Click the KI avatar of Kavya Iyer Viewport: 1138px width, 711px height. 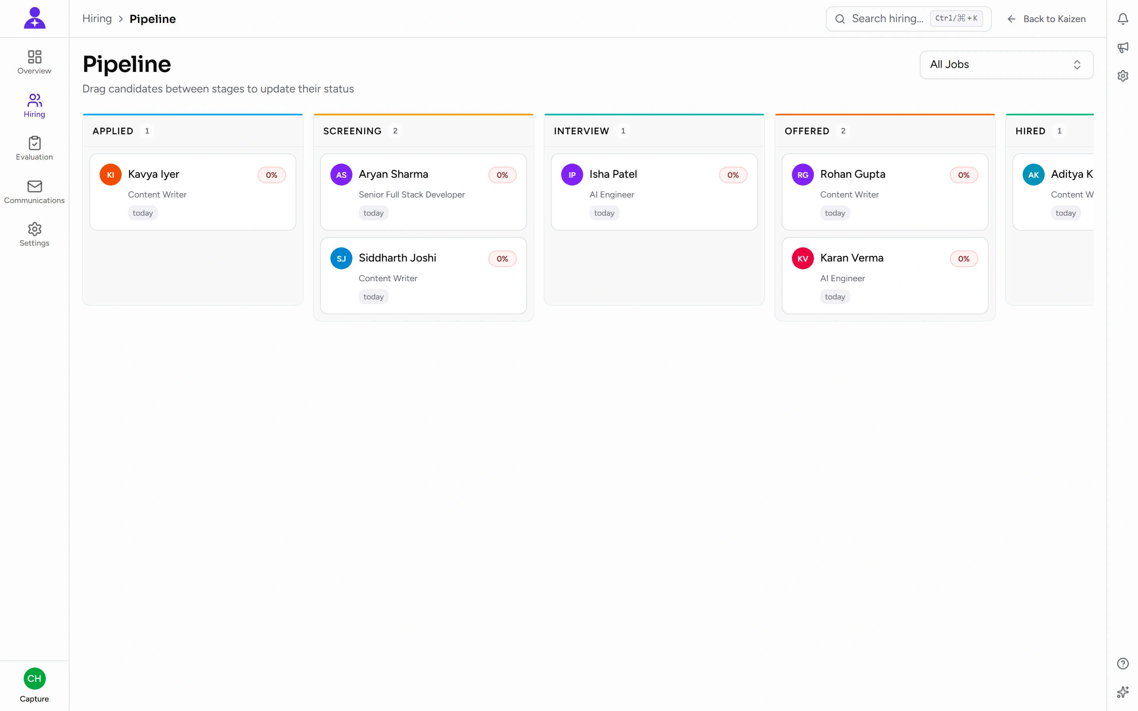(111, 175)
